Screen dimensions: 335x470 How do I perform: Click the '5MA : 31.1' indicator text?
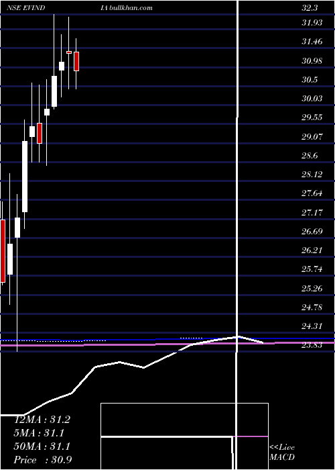[x=39, y=433]
